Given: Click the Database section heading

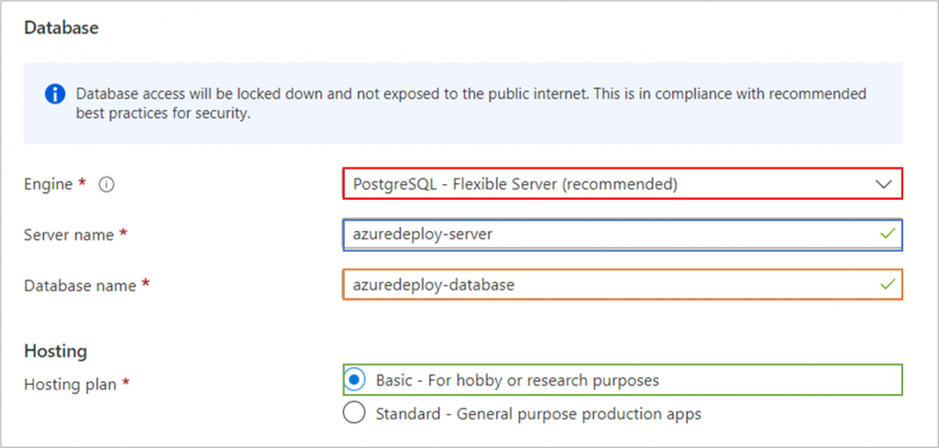Looking at the screenshot, I should click(x=61, y=27).
